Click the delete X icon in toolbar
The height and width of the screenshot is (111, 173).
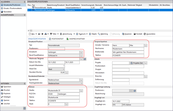click(42, 34)
